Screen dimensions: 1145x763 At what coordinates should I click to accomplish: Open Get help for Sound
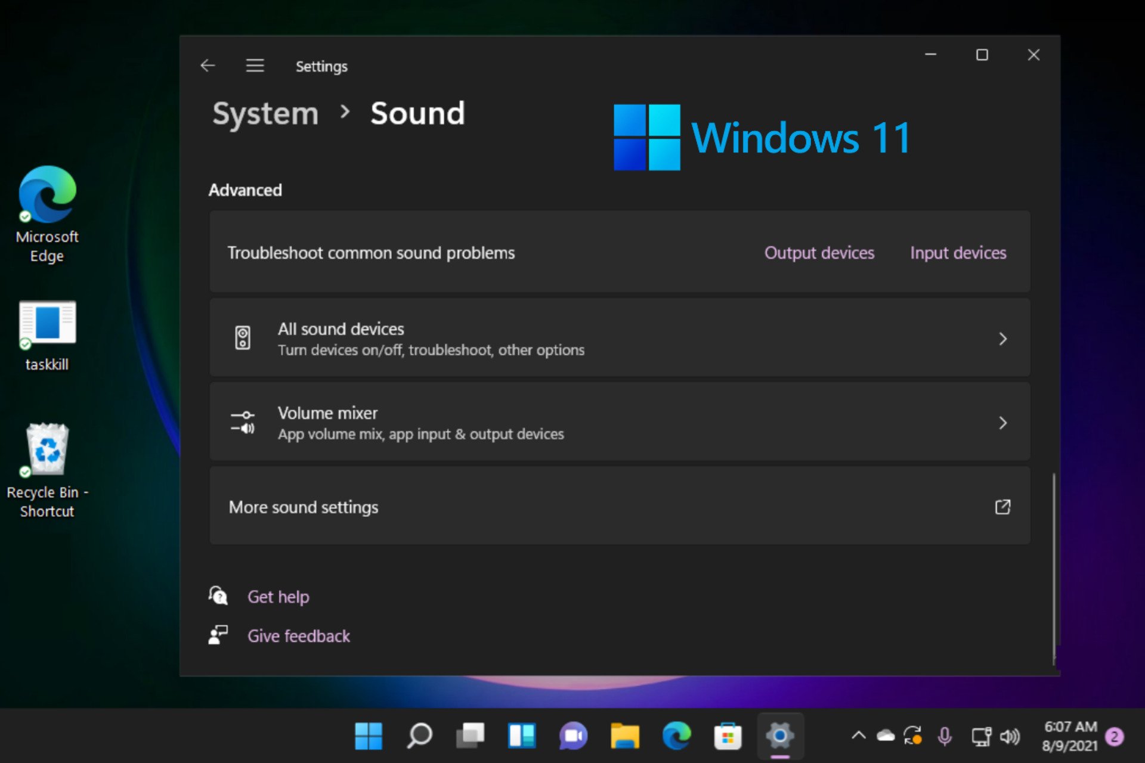pos(278,596)
